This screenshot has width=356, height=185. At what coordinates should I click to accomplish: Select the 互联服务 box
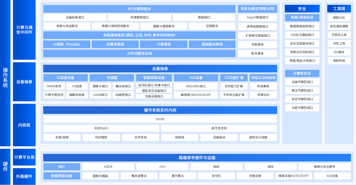(212, 26)
